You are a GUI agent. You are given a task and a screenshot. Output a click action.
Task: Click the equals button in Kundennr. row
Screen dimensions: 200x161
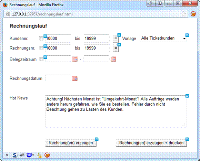pos(116,39)
